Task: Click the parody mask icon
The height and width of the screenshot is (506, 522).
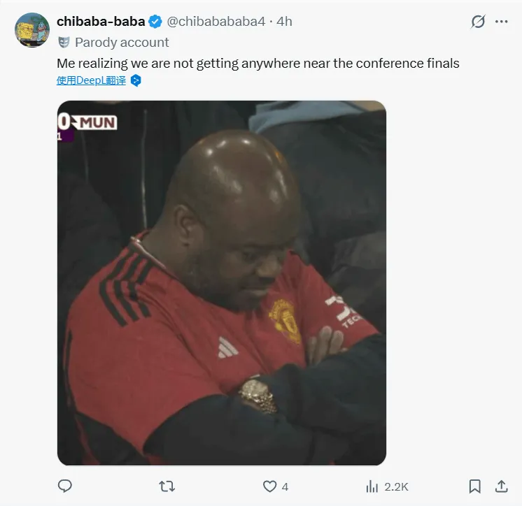Action: point(64,43)
